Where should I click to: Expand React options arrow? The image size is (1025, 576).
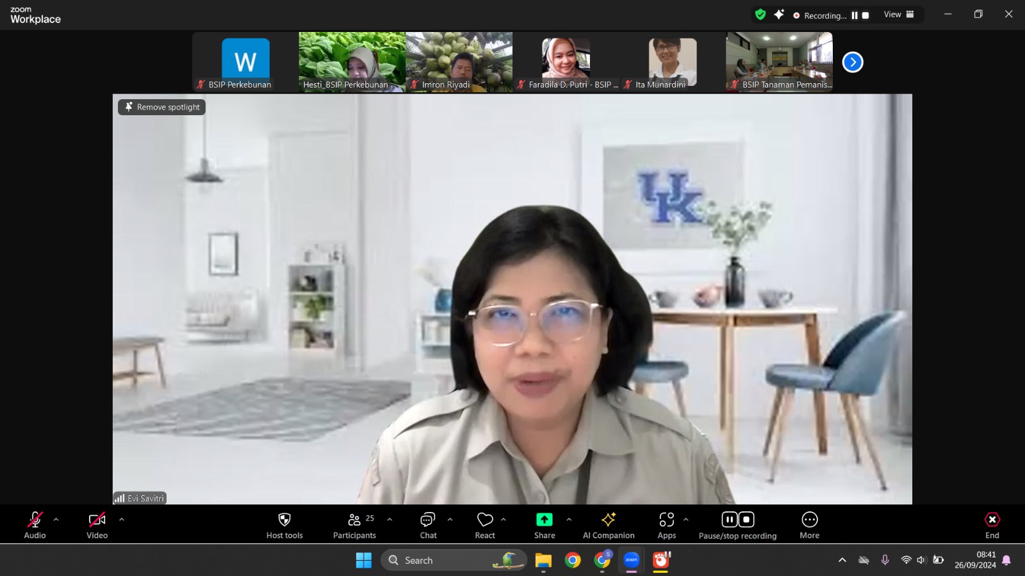point(504,520)
